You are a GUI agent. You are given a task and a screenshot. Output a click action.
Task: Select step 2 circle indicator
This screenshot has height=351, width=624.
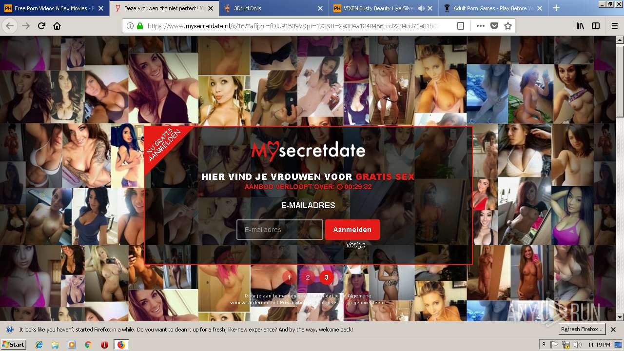coord(308,277)
